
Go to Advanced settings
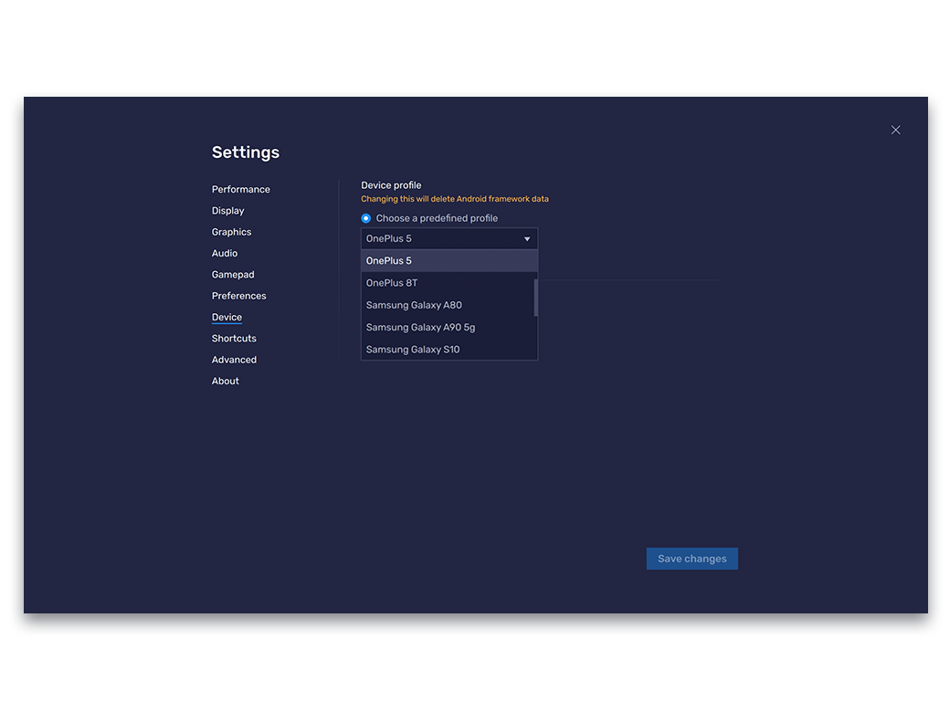coord(234,360)
